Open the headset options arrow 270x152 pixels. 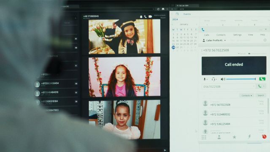[x=216, y=79]
